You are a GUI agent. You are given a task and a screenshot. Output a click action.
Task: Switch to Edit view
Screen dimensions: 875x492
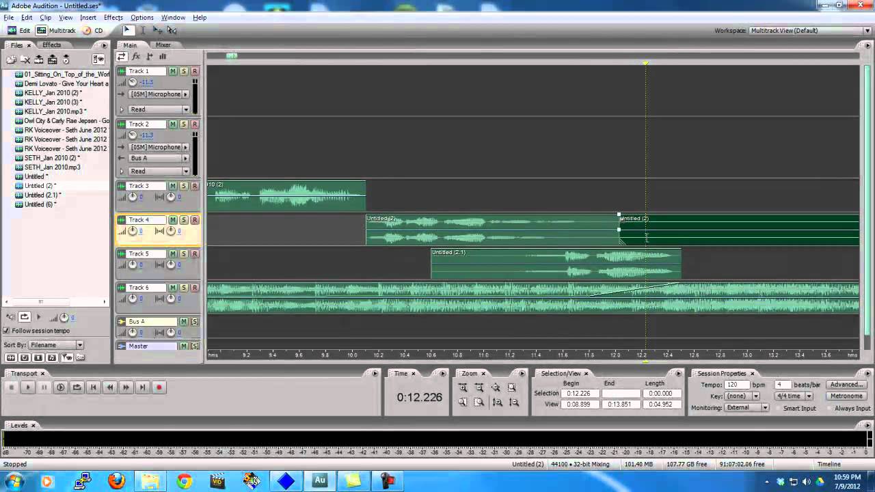click(19, 31)
